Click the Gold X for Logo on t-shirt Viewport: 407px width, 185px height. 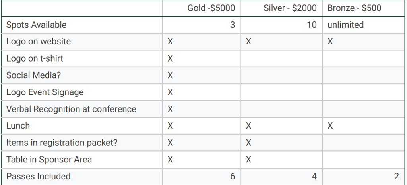click(170, 59)
